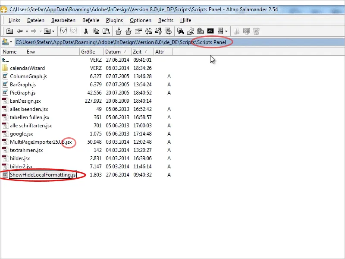This screenshot has height=259, width=345.
Task: Open the Bearbeiten menu
Action: (63, 20)
